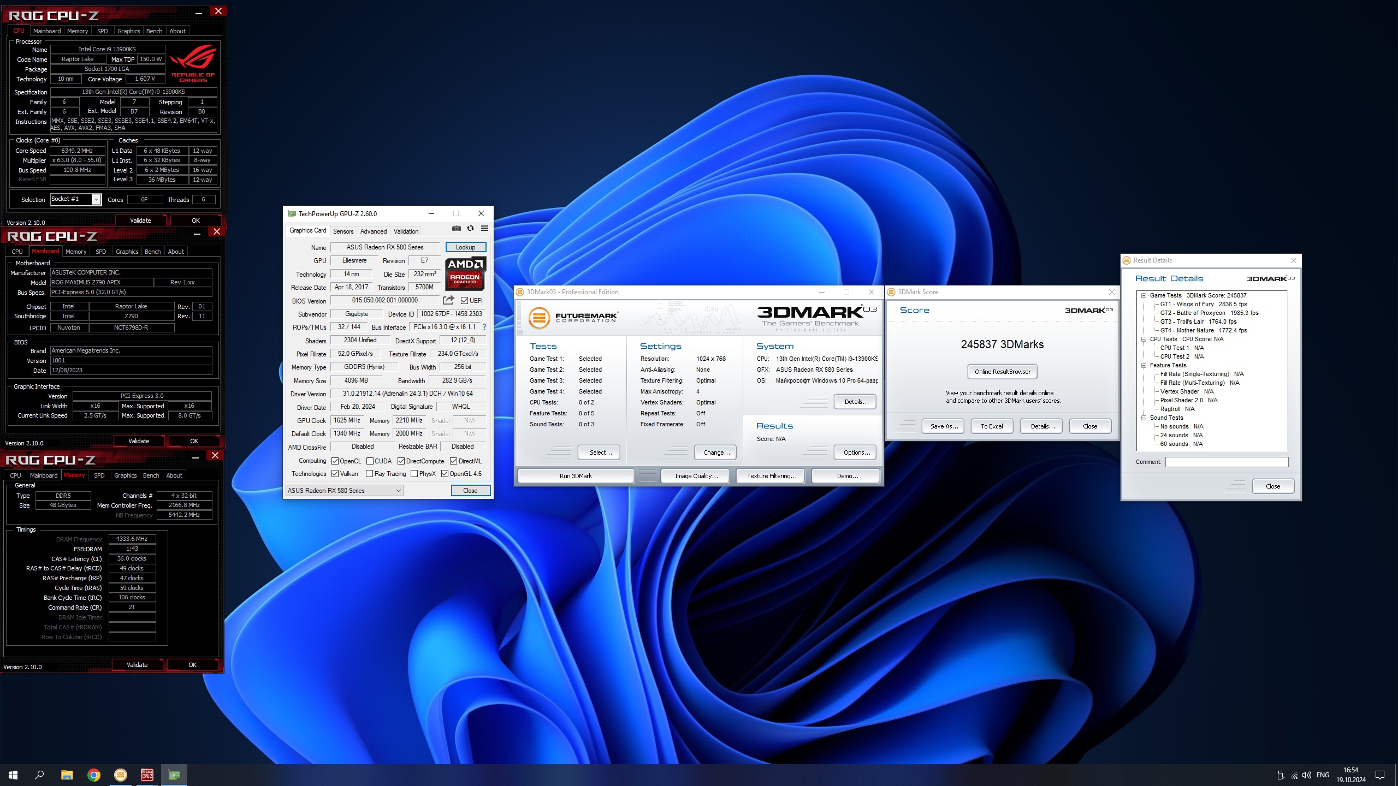
Task: Click Run 3DMark button
Action: coord(576,476)
